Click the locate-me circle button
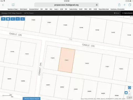The width and height of the screenshot is (133, 100). 129,87
